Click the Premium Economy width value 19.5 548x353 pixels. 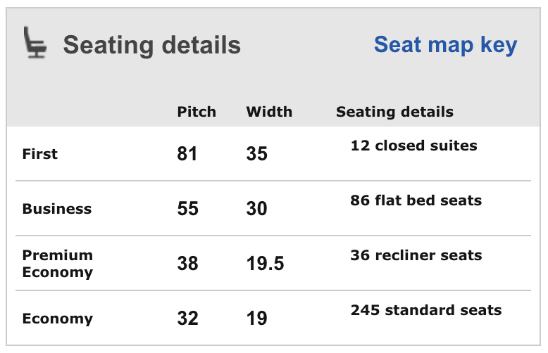pyautogui.click(x=266, y=263)
